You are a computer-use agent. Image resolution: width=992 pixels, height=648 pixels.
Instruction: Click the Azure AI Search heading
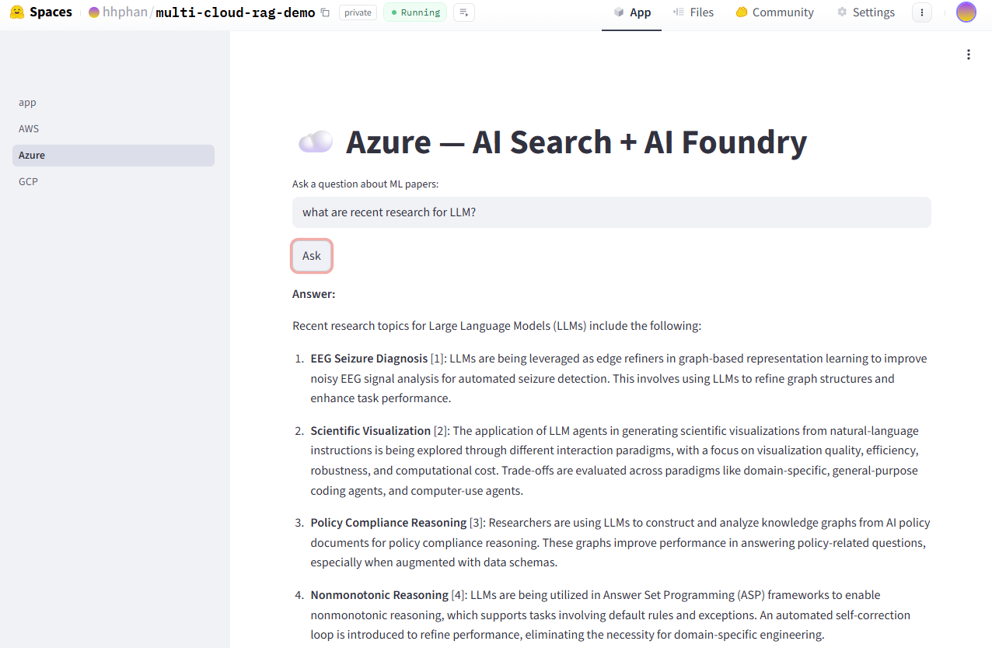click(576, 142)
